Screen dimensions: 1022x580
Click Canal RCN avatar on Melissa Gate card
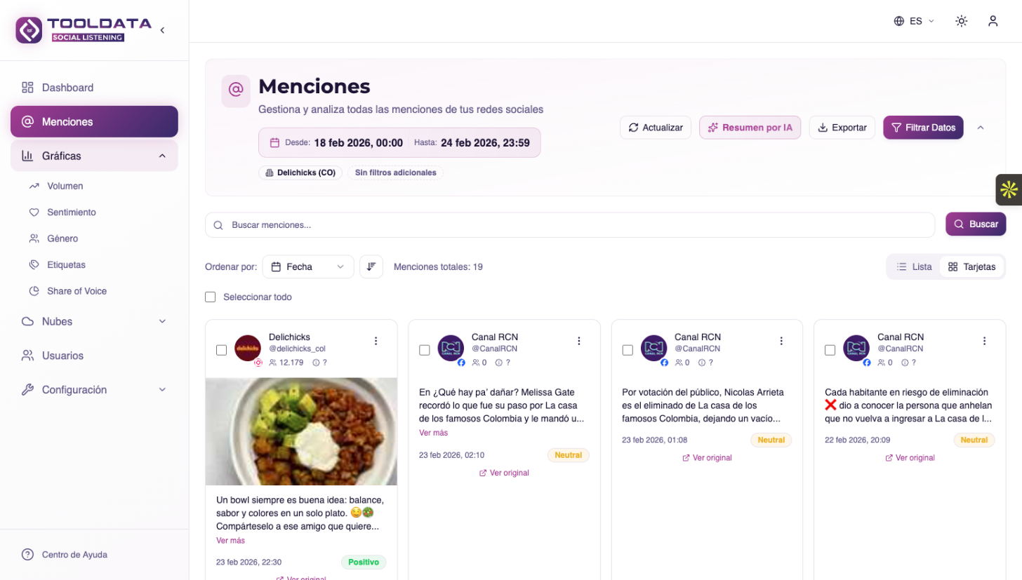[x=451, y=349]
